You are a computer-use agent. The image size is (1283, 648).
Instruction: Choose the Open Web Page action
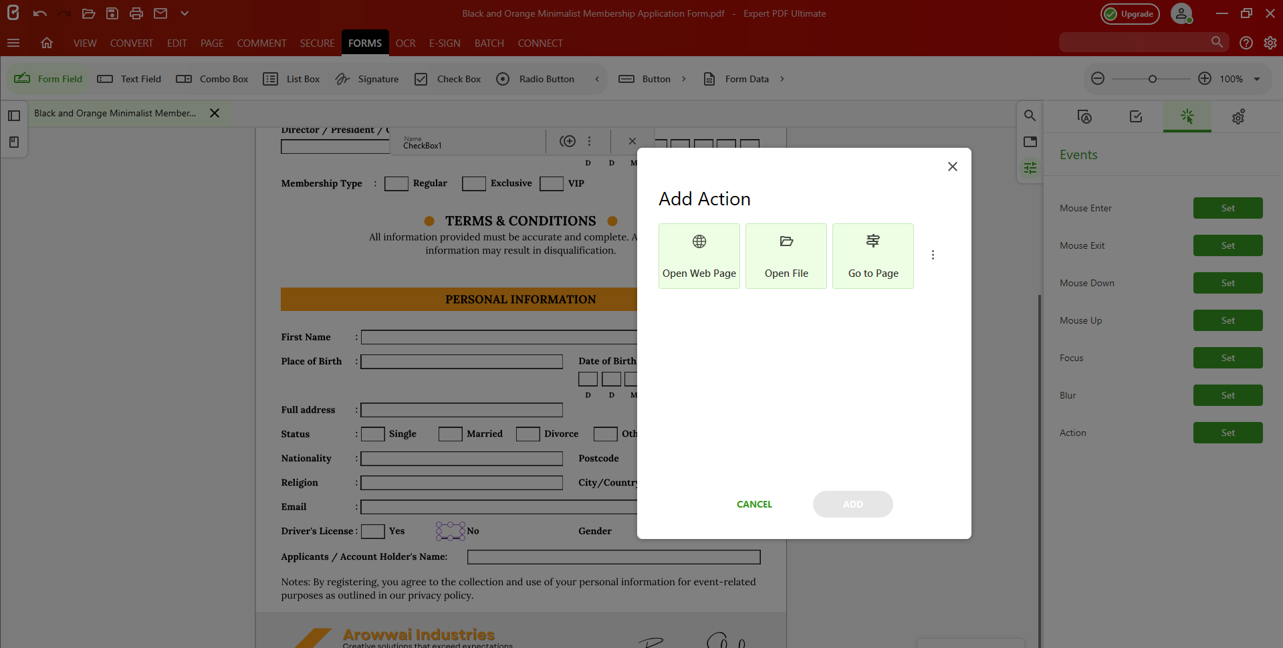[699, 255]
